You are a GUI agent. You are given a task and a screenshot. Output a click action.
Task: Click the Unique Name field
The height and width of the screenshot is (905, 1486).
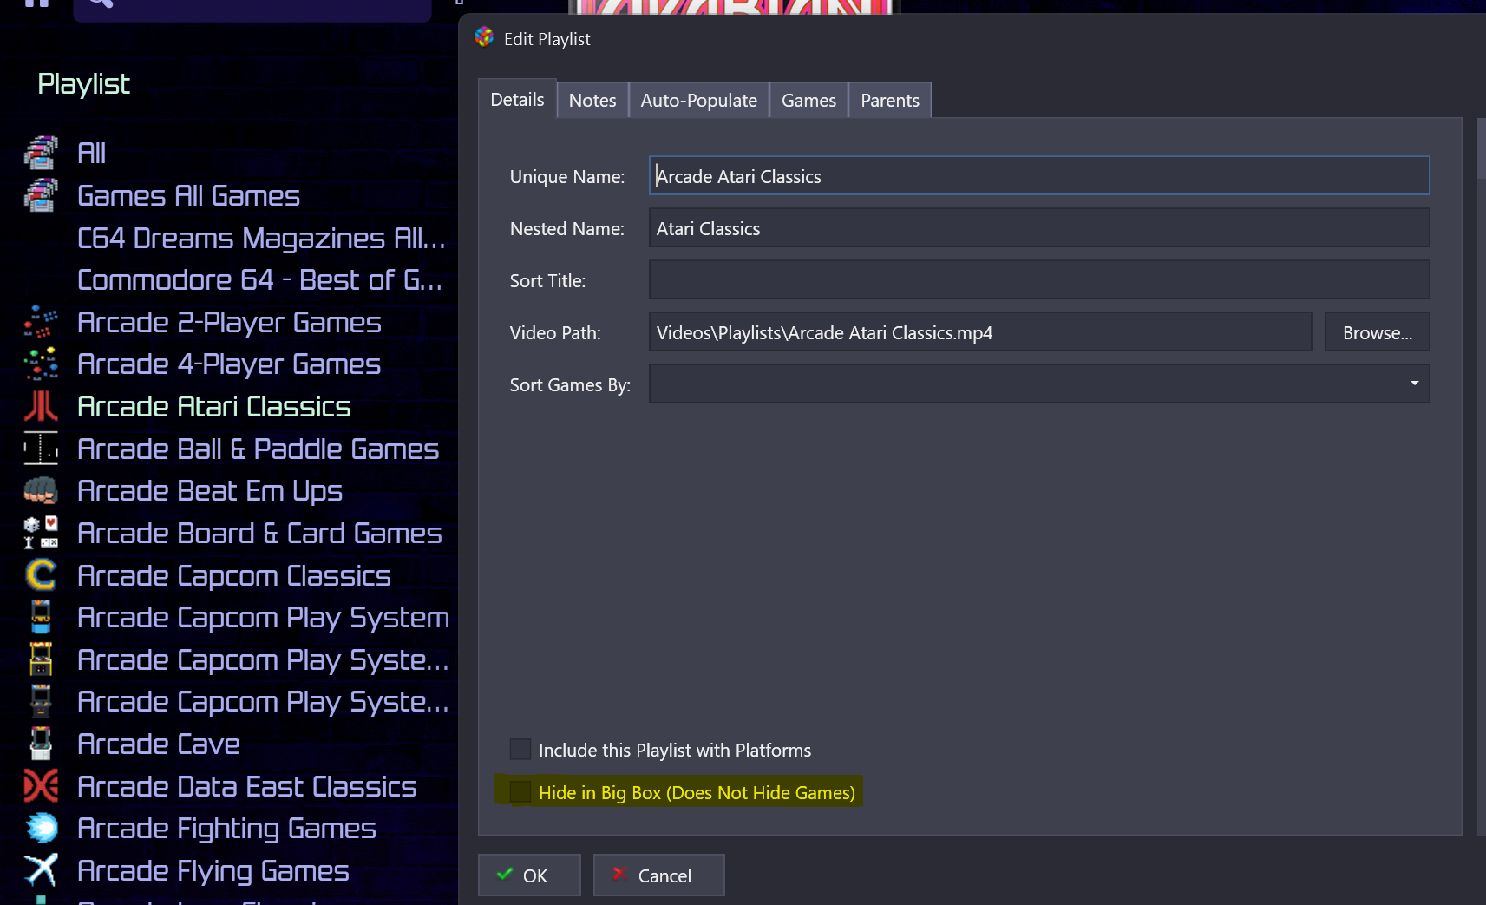tap(1039, 176)
